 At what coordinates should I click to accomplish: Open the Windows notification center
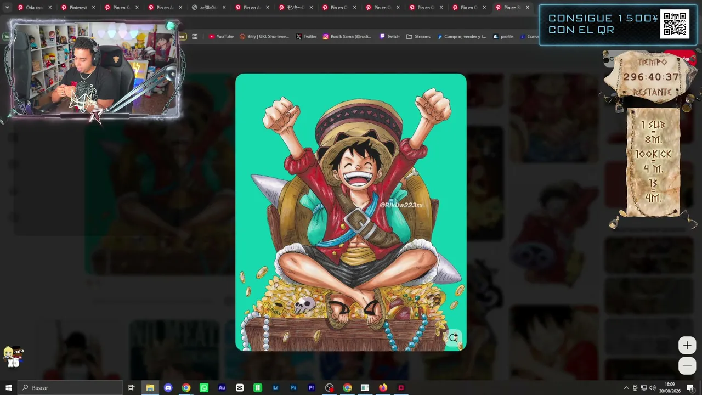click(x=690, y=388)
